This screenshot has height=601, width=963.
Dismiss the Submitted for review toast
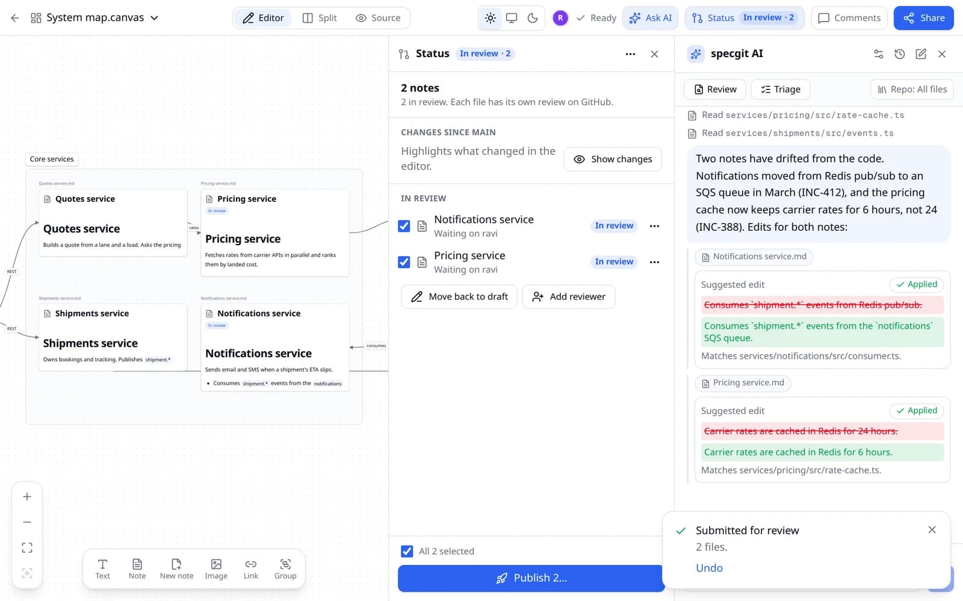pos(932,529)
